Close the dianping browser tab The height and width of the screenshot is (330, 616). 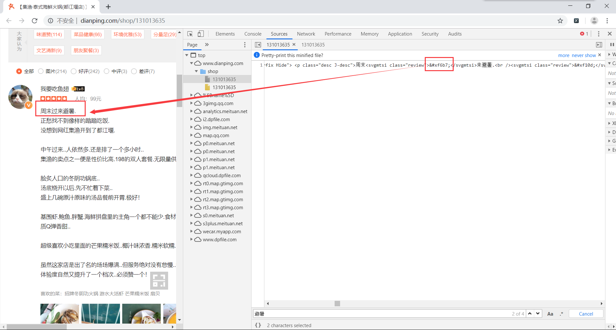93,7
